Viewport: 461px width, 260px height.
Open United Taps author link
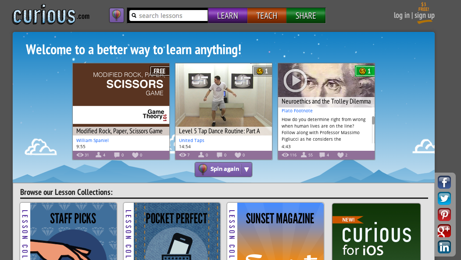(x=191, y=140)
